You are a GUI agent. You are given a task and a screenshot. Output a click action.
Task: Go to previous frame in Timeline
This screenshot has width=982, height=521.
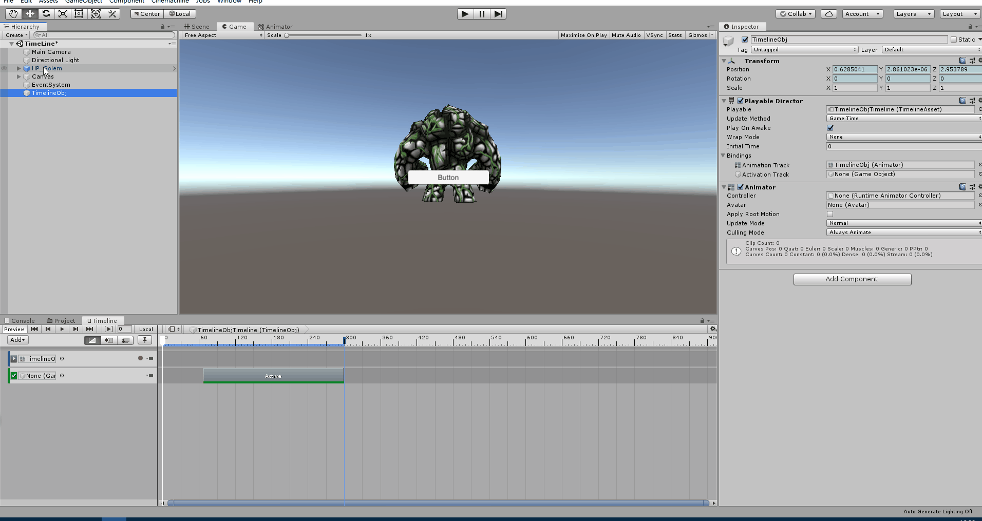(x=48, y=329)
